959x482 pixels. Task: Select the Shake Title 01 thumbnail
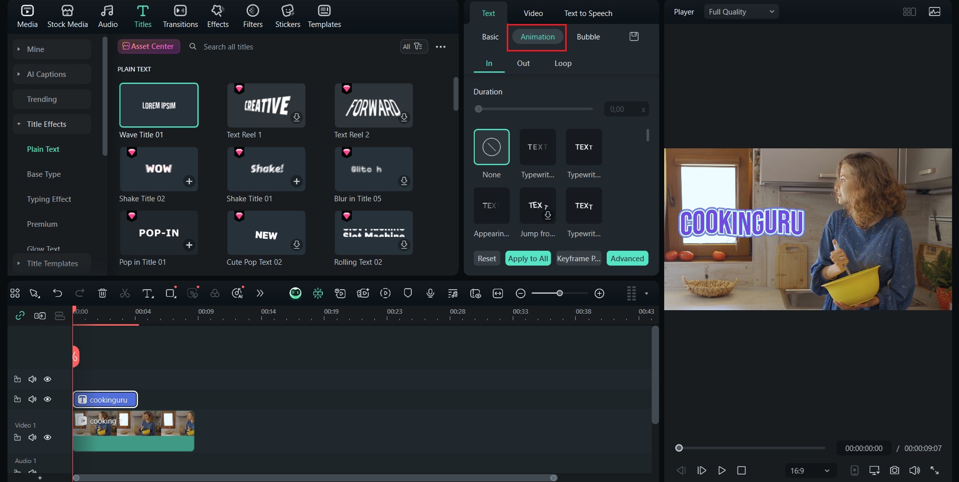coord(266,169)
